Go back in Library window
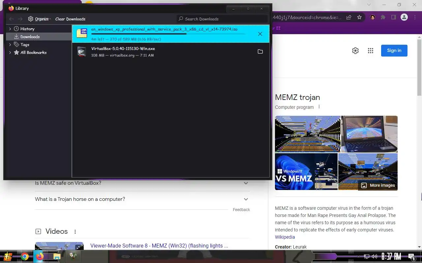422x263 pixels. pos(12,19)
